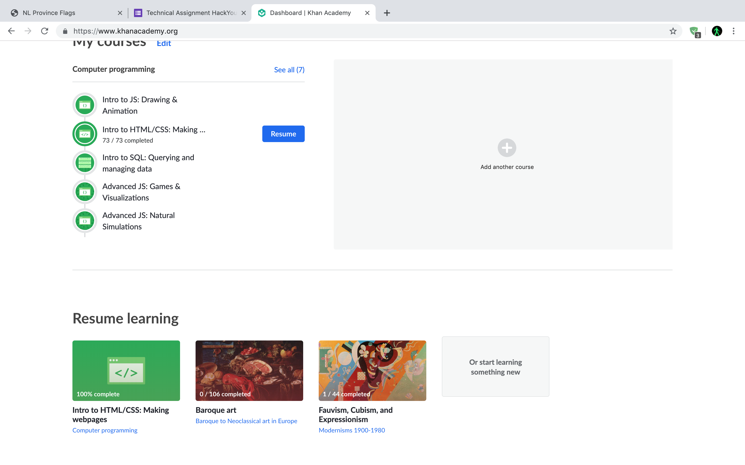Click Or start learning something new card
Image resolution: width=745 pixels, height=465 pixels.
495,367
